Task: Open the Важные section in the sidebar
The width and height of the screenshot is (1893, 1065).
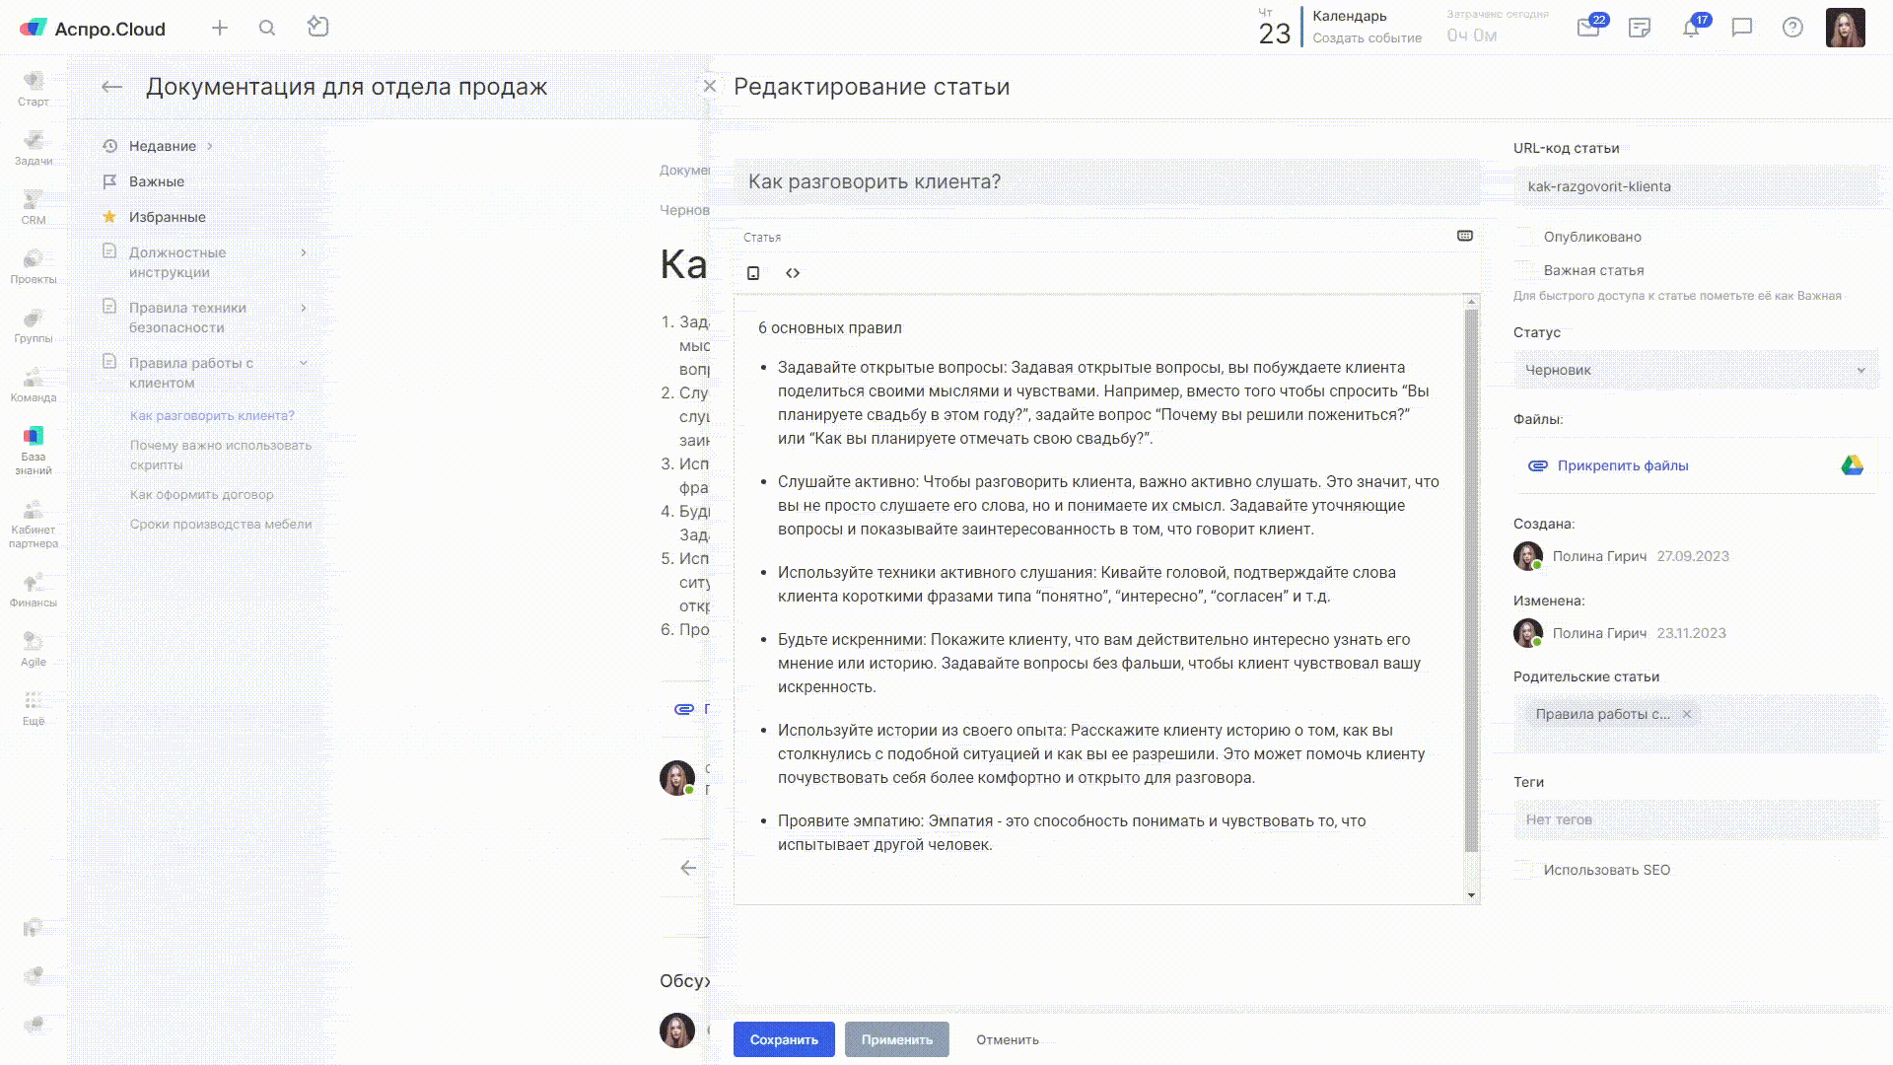Action: coord(157,181)
